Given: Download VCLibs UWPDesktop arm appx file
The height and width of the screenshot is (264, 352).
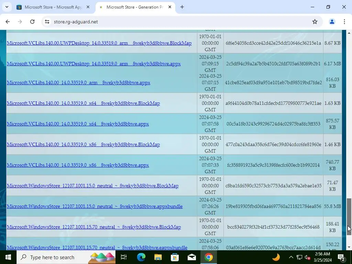Looking at the screenshot, I should [x=93, y=64].
